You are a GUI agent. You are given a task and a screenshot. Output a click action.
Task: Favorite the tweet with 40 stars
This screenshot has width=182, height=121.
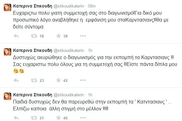coord(59,118)
